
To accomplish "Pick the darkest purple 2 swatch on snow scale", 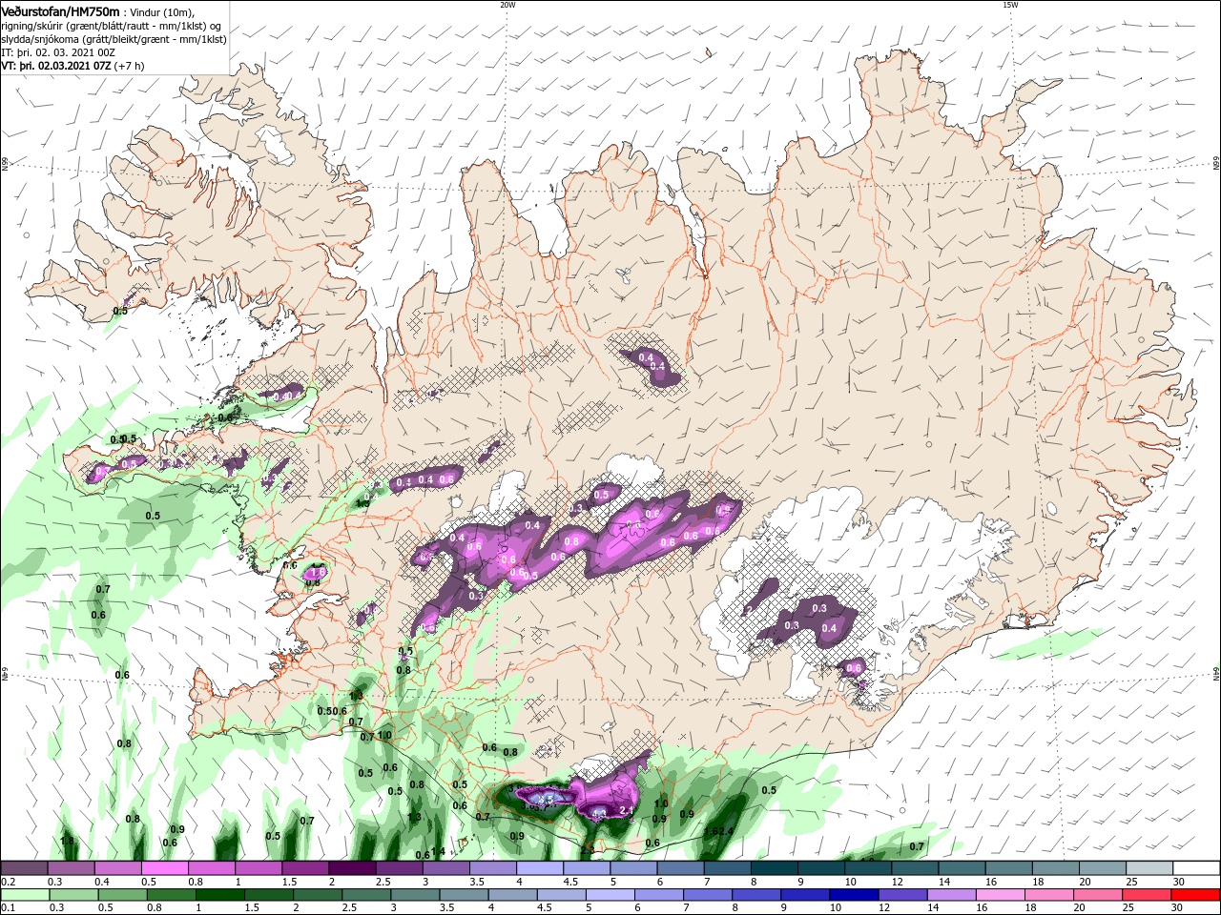I will [x=352, y=868].
